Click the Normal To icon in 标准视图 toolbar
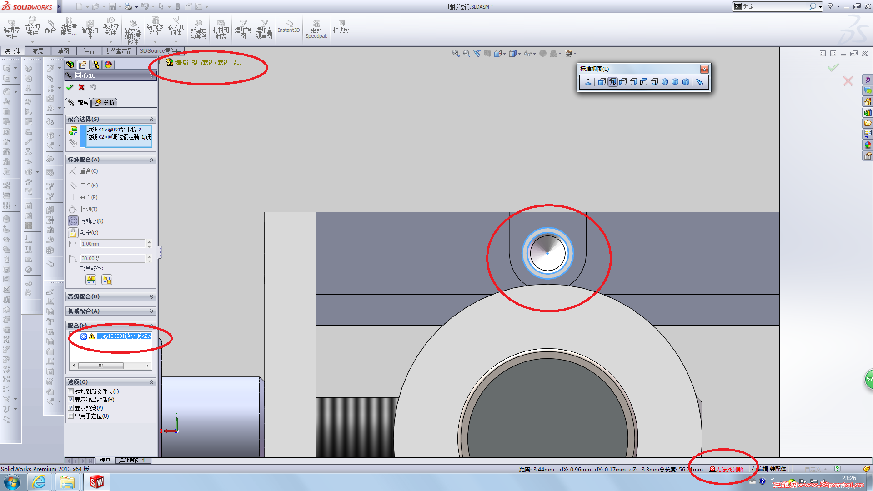The image size is (873, 491). (x=588, y=82)
